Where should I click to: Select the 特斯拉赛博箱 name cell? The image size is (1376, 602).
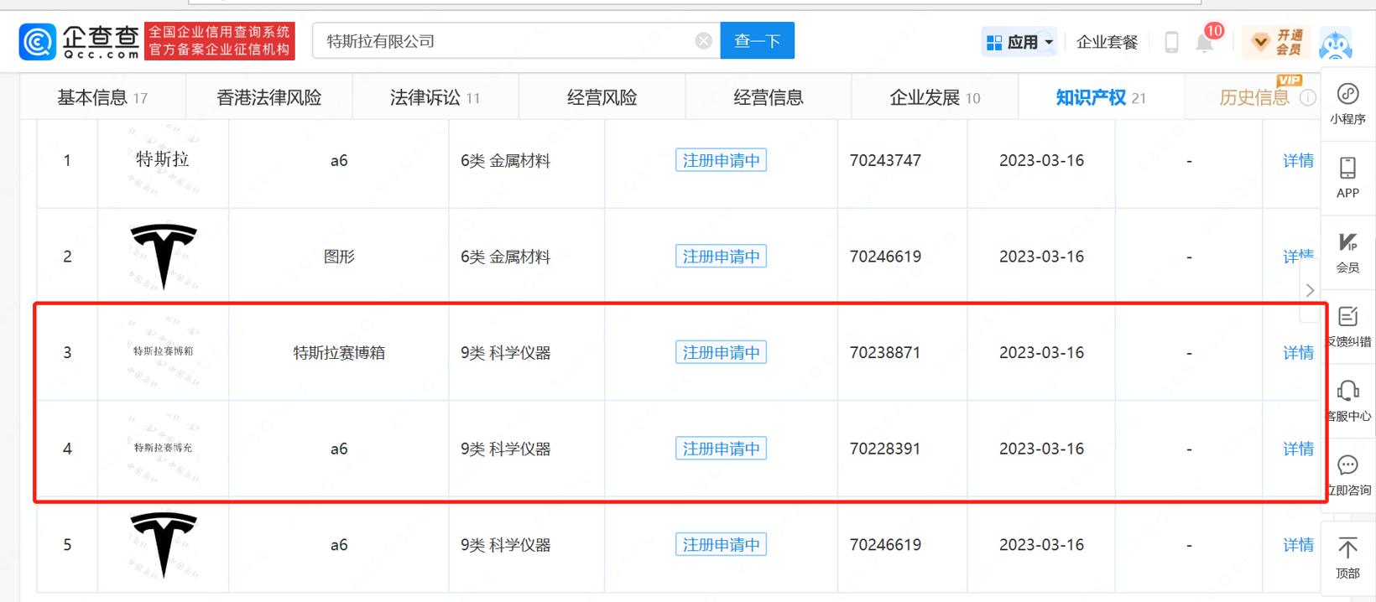point(339,353)
